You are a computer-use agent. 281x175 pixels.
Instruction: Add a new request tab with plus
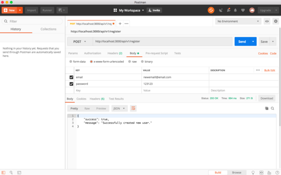(x=120, y=24)
